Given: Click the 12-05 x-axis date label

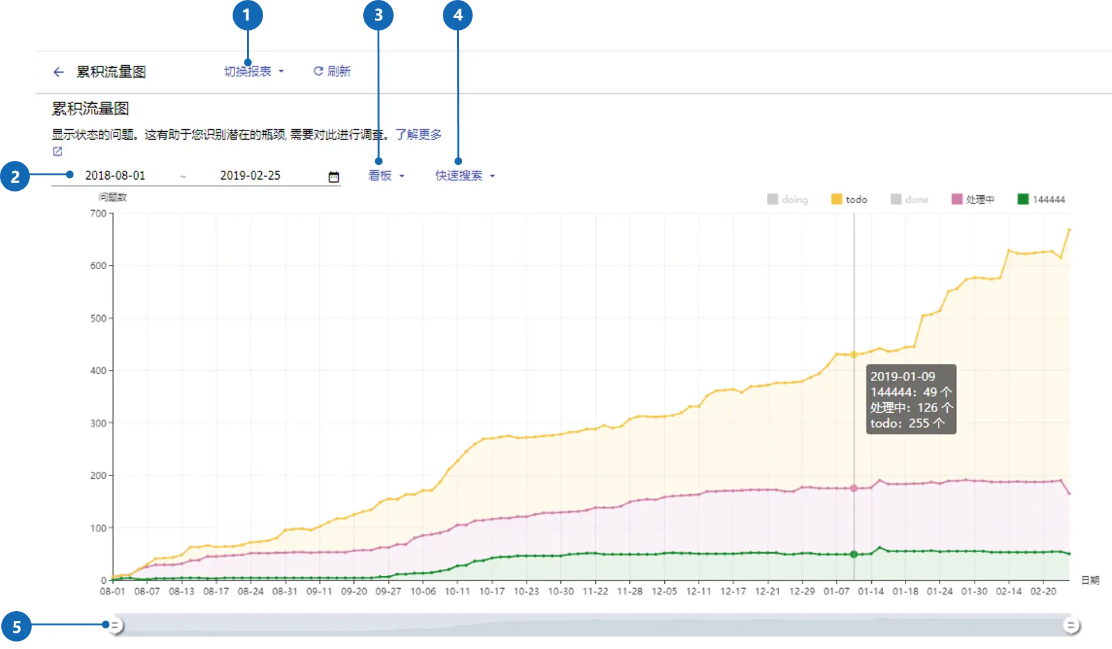Looking at the screenshot, I should [664, 591].
